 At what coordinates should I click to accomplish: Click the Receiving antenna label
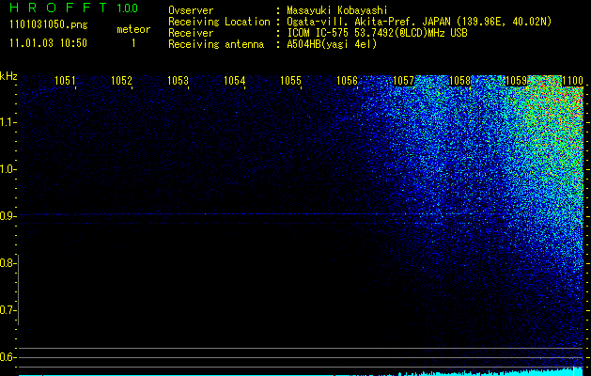[x=216, y=44]
